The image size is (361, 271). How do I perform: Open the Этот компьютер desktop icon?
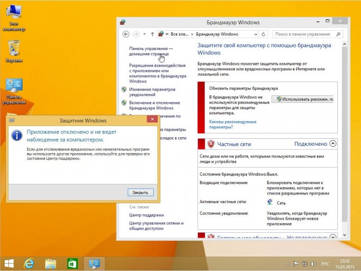(14, 18)
